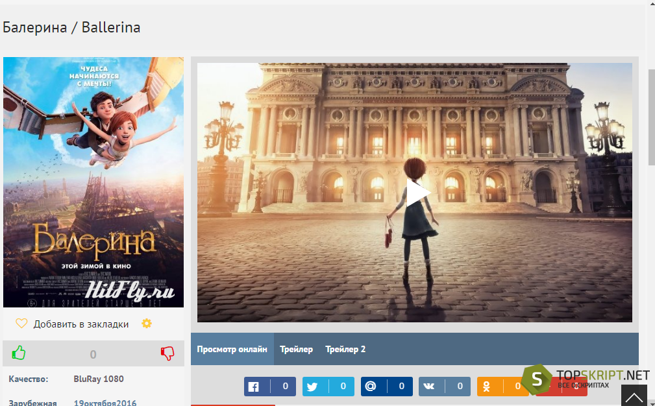Share on Facebook
The height and width of the screenshot is (406, 655).
tap(270, 387)
